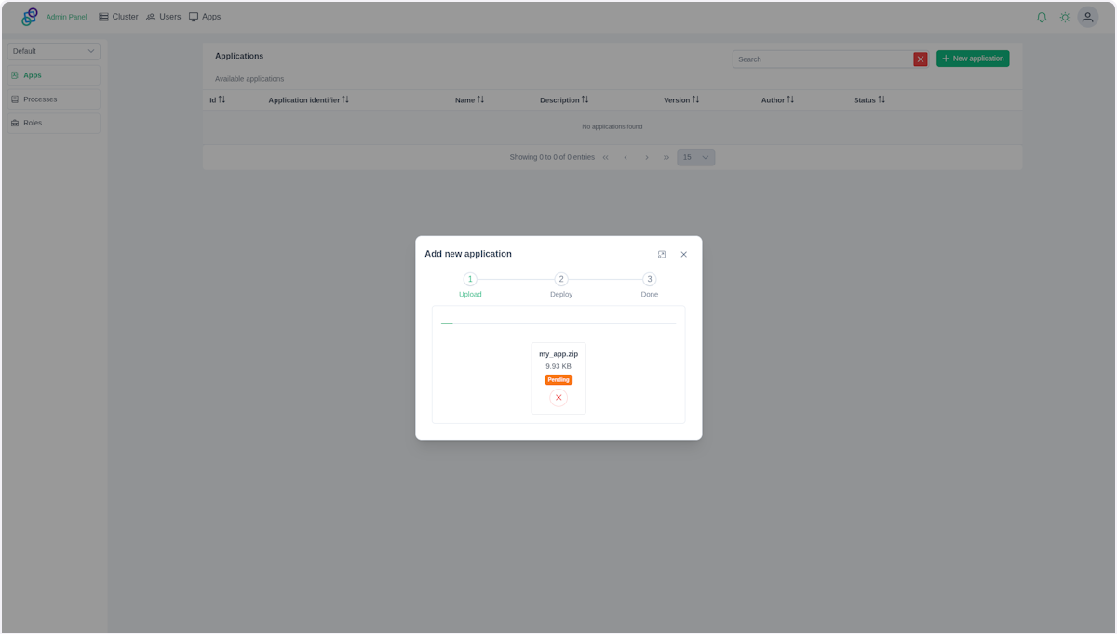This screenshot has width=1117, height=634.
Task: Close the Add new application dialog
Action: point(683,254)
